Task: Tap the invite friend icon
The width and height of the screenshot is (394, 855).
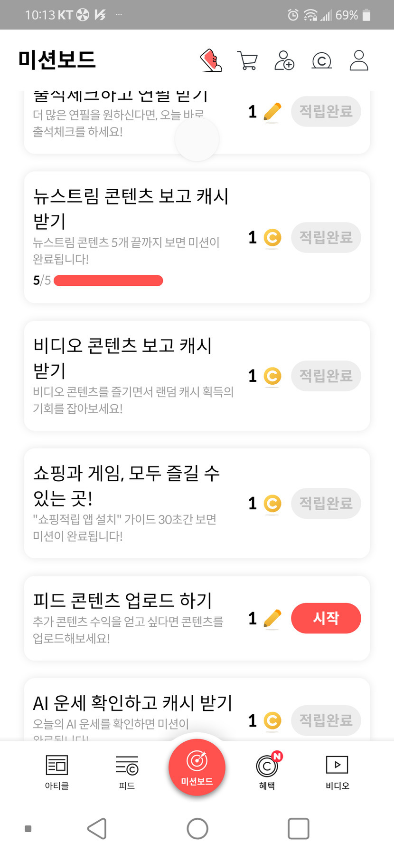Action: tap(284, 61)
